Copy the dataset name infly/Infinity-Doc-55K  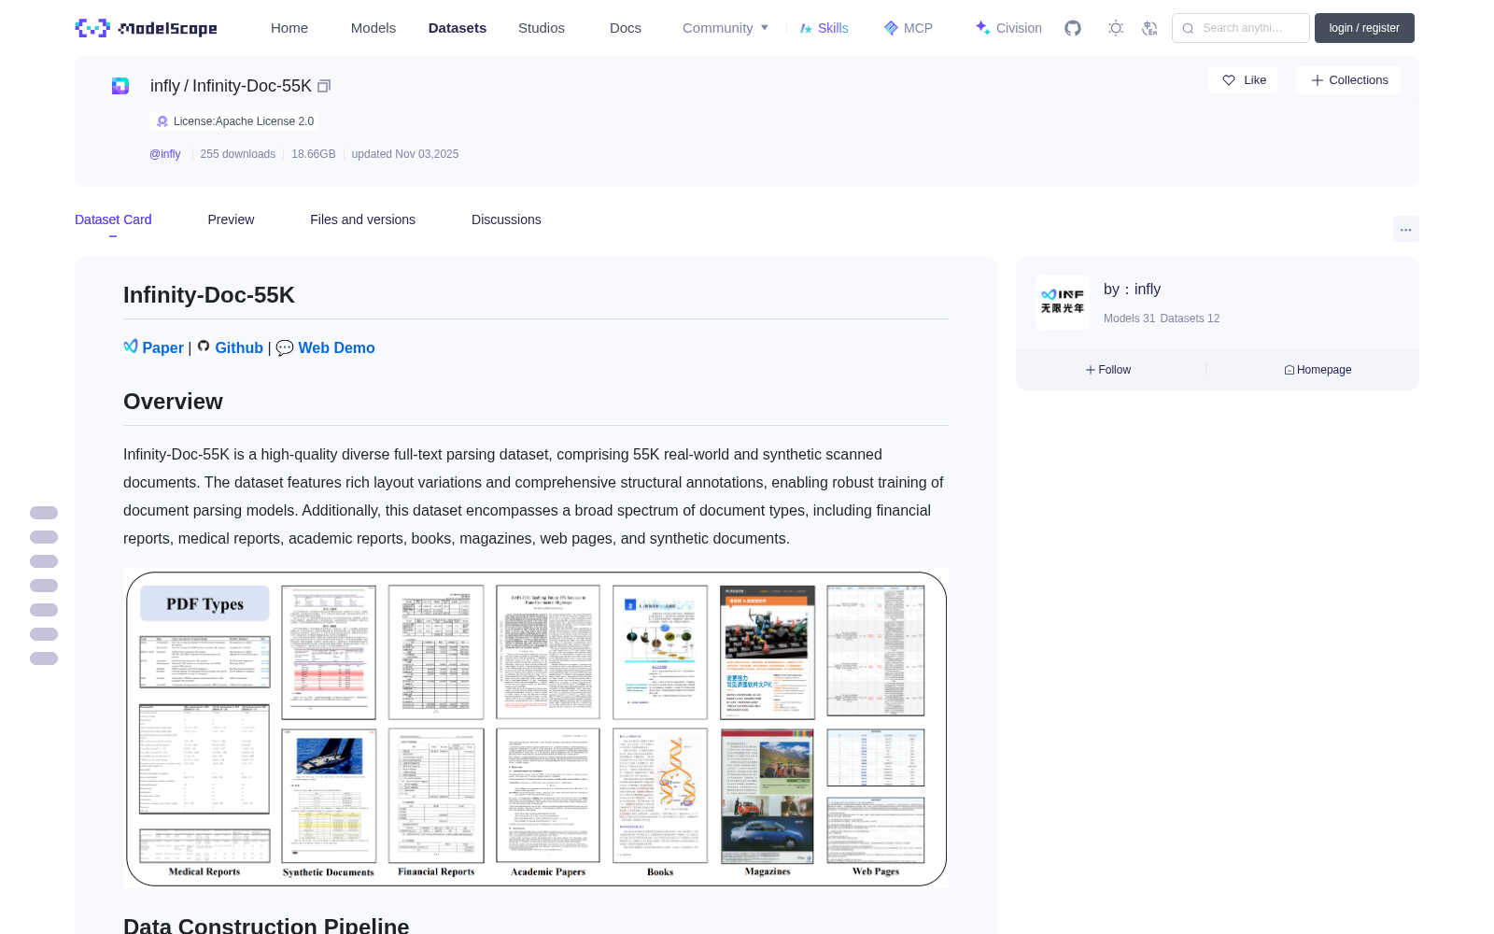324,86
